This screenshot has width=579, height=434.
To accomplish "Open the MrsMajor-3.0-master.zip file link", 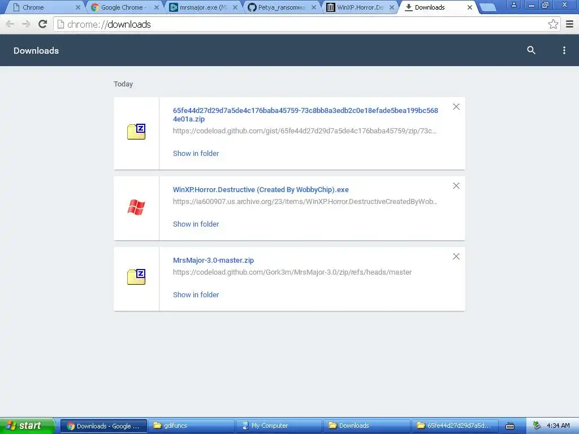I will click(x=213, y=260).
